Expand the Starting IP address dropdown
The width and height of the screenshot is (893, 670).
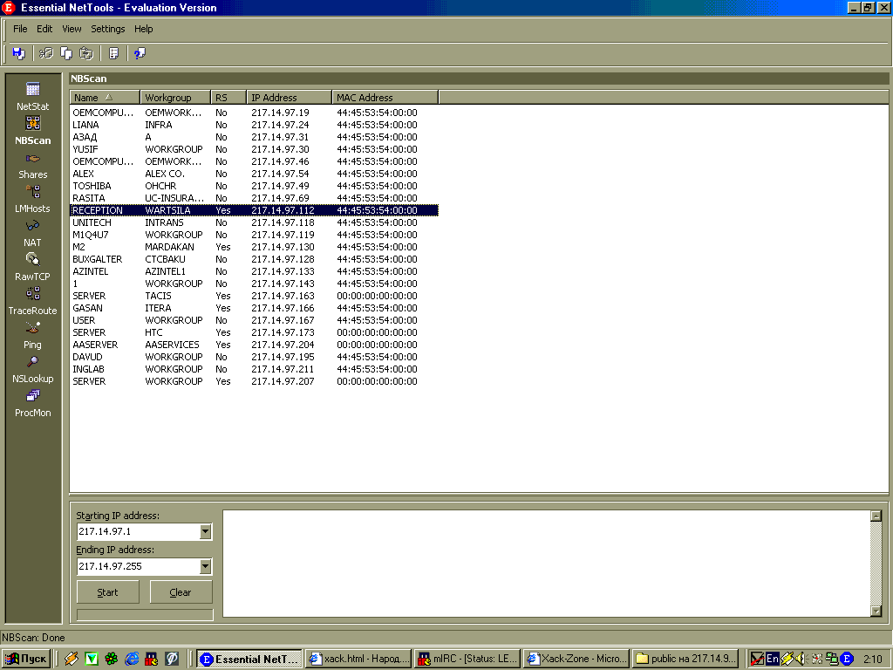tap(206, 531)
